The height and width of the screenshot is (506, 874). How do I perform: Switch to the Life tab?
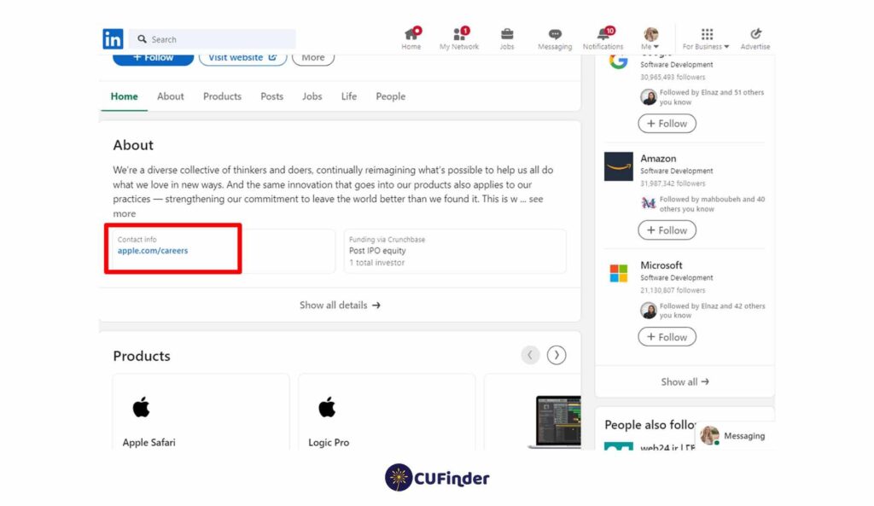coord(348,96)
